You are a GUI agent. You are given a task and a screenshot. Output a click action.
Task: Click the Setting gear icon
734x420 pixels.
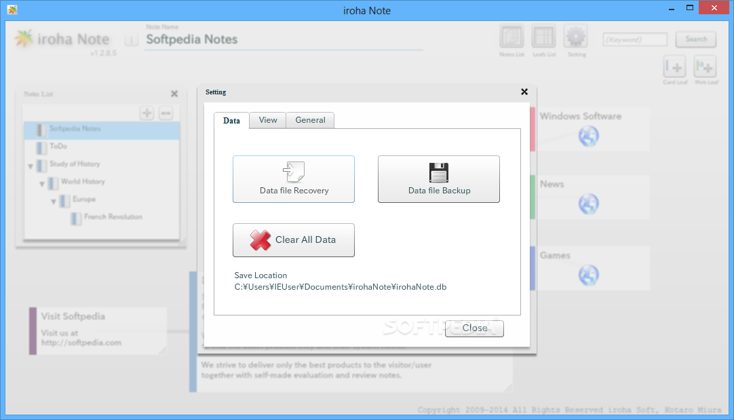coord(576,37)
